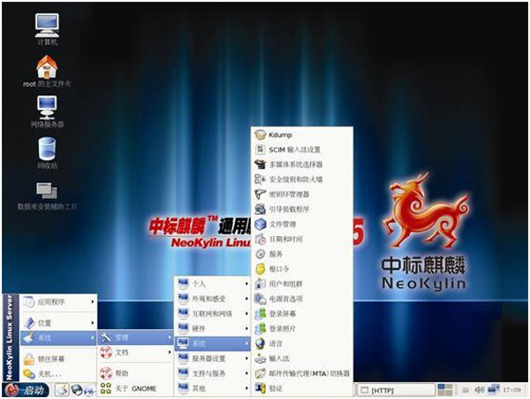Expand the 支持与服务 submenu arrow

pyautogui.click(x=246, y=373)
